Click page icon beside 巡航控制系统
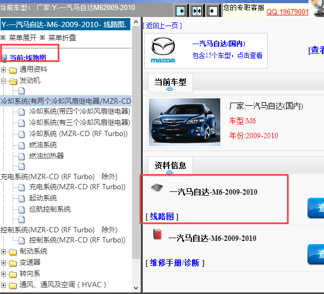Image resolution: width=324 pixels, height=294 pixels. coord(22,209)
